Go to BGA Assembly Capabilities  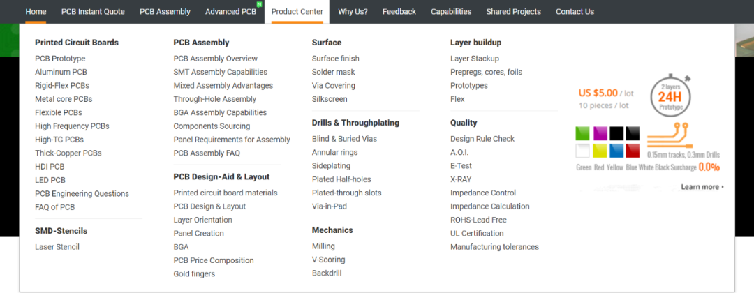220,112
